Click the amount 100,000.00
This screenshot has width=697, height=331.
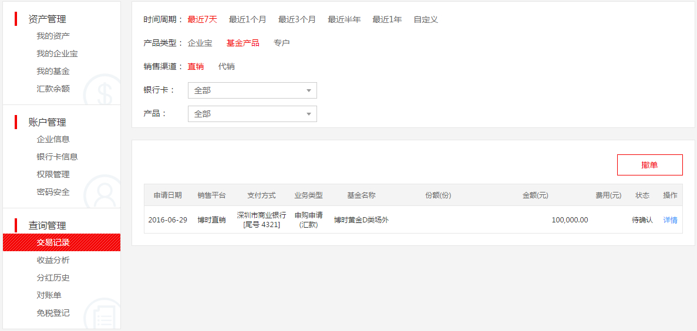[x=570, y=219]
